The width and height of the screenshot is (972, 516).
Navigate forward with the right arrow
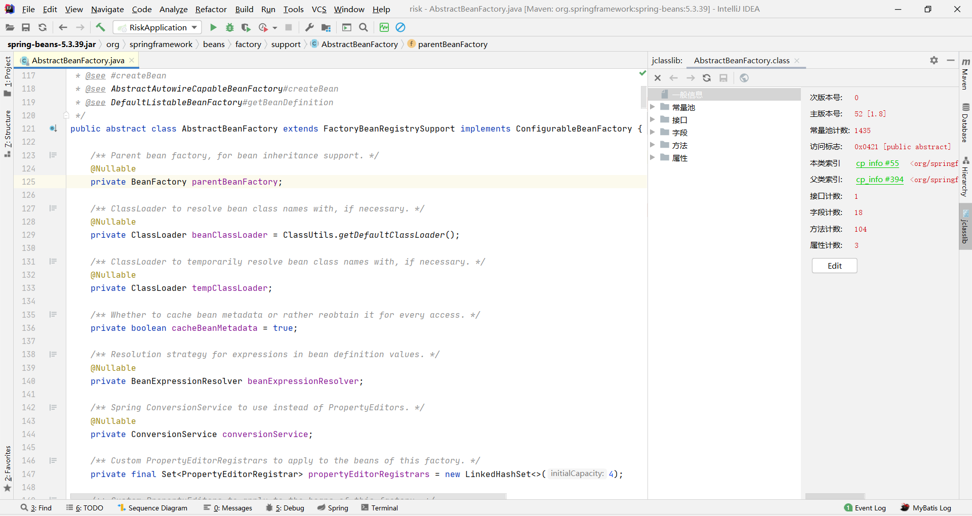pos(80,27)
